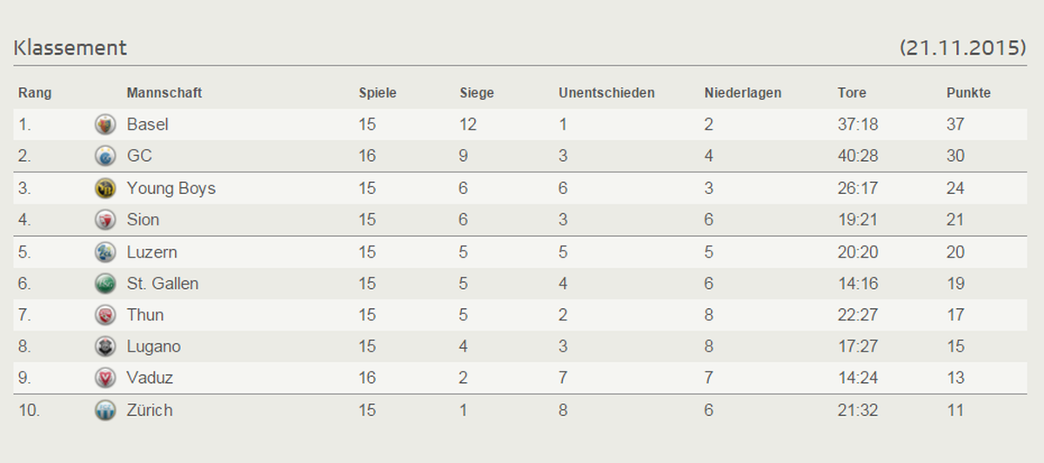
Task: Select Vaduz goals value 14:24
Action: pos(858,379)
